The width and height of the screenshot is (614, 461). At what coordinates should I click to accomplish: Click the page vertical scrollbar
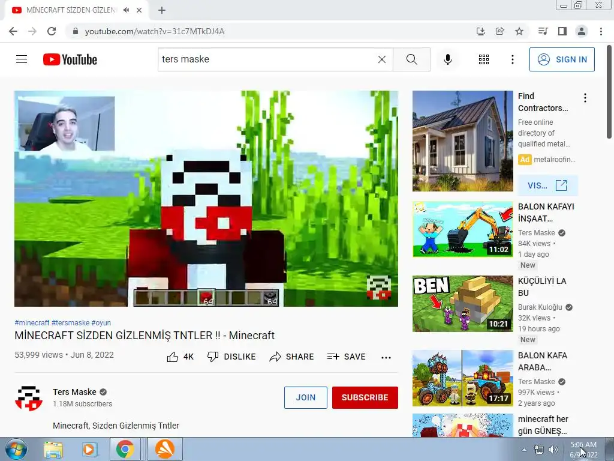pyautogui.click(x=609, y=91)
